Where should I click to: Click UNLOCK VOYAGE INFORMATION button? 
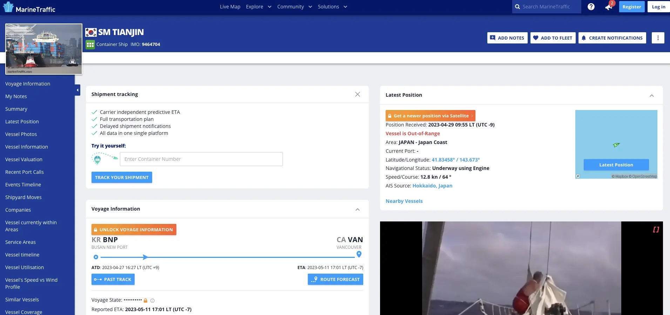pos(134,230)
